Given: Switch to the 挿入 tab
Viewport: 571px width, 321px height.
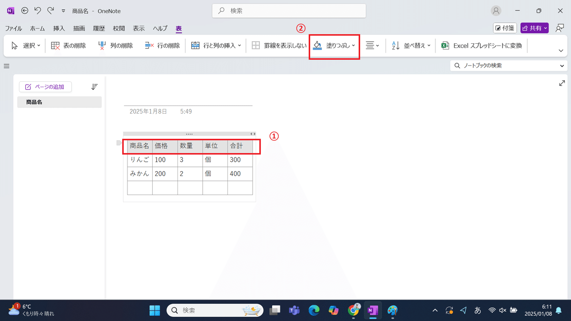Looking at the screenshot, I should (x=59, y=29).
